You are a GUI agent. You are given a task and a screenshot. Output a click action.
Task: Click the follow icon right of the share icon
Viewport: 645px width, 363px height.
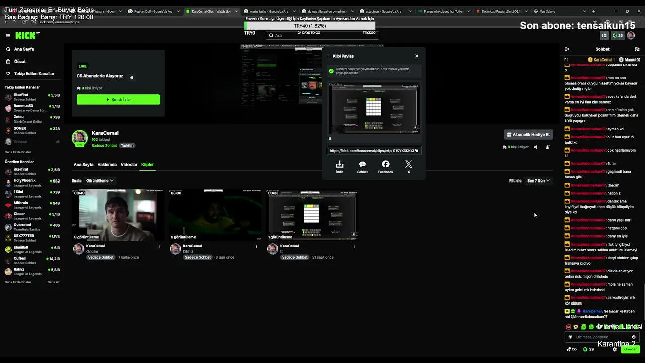[x=548, y=147]
